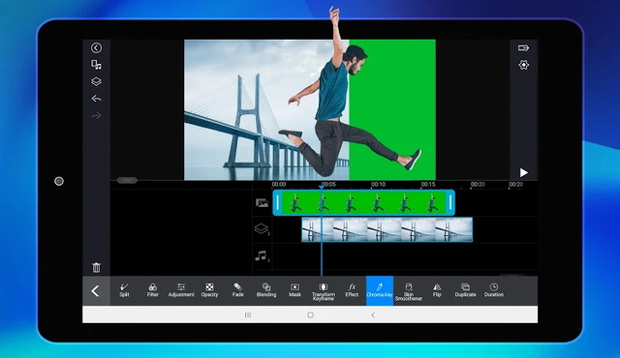Click the right trim handle of green clip
620x358 pixels.
pos(449,203)
